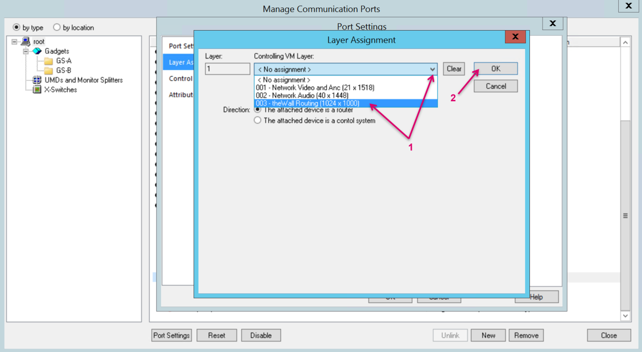The image size is (642, 352).
Task: Collapse the root tree node
Action: tap(14, 42)
